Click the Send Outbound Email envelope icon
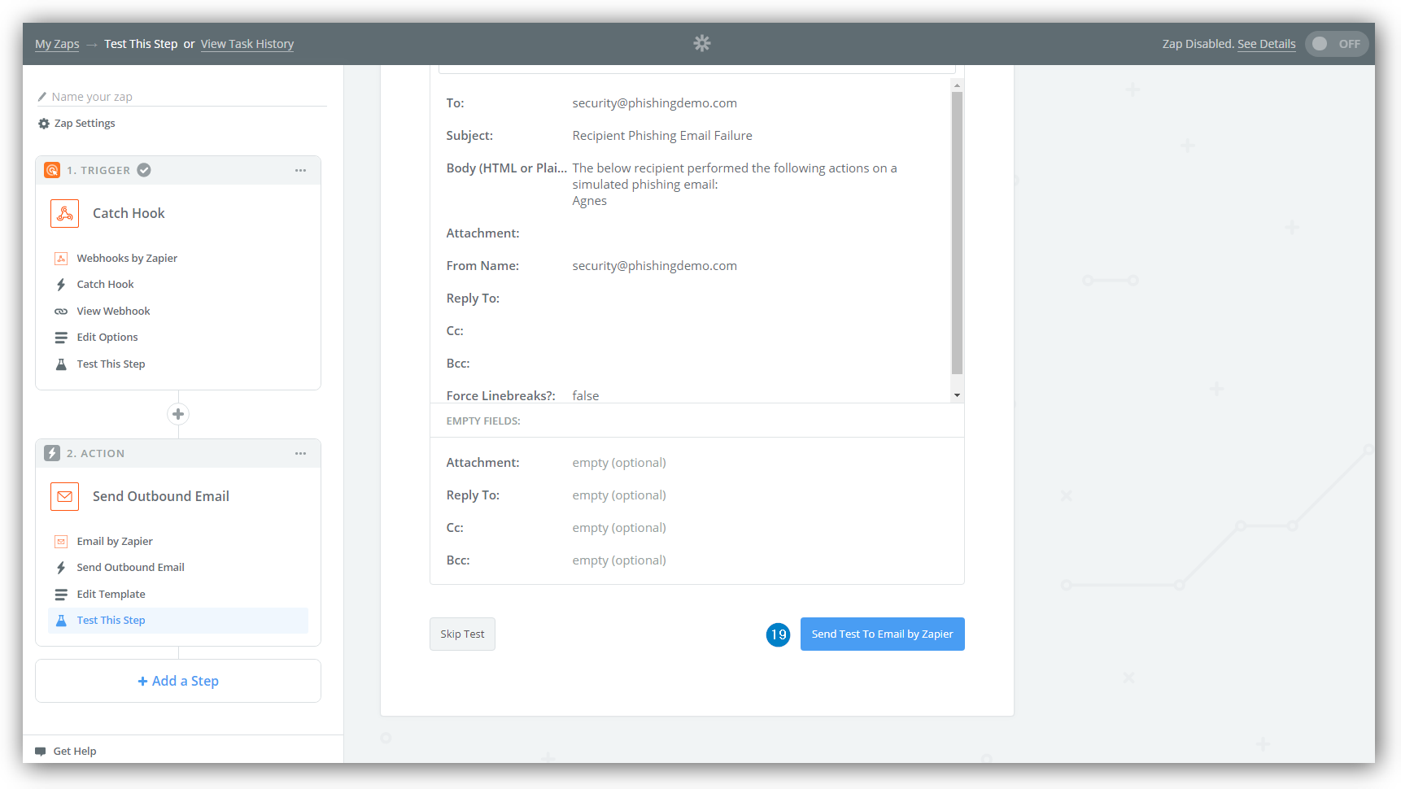Image resolution: width=1401 pixels, height=789 pixels. 64,496
